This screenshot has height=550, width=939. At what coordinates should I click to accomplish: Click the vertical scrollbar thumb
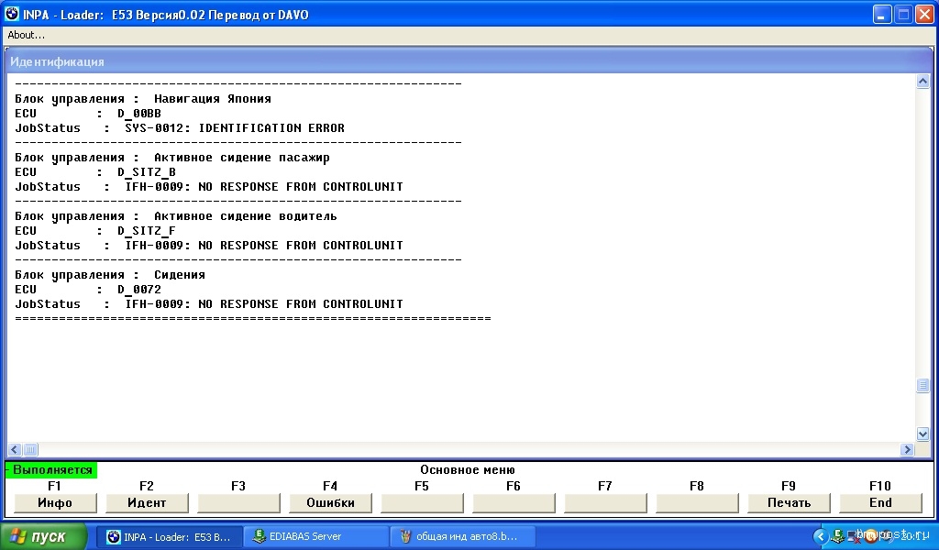(923, 386)
